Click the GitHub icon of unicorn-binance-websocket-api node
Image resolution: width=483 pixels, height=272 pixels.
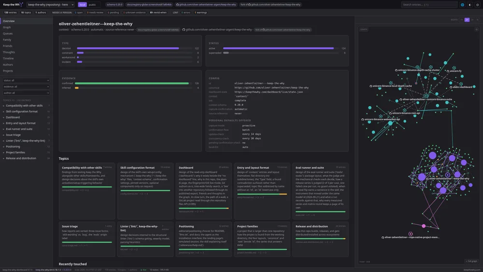pyautogui.click(x=363, y=119)
